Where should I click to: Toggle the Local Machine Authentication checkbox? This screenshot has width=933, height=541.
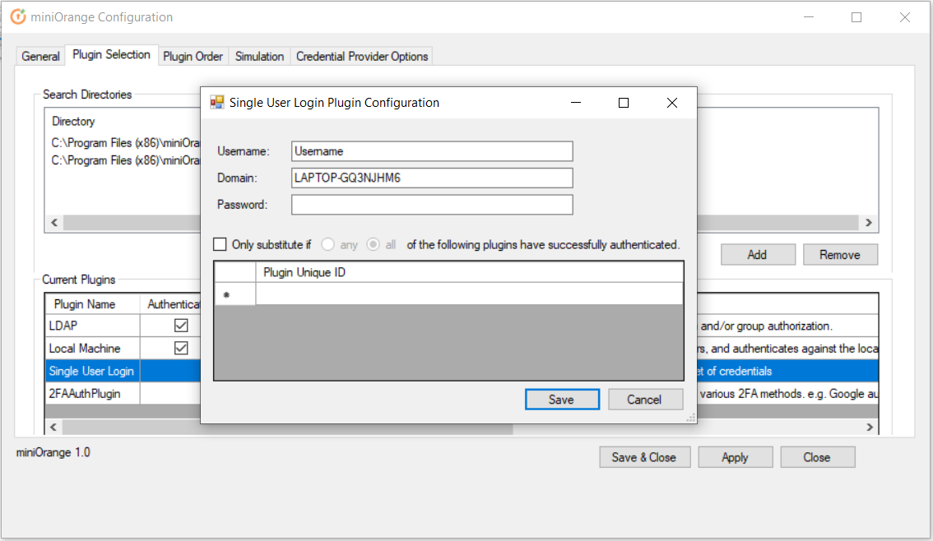pyautogui.click(x=181, y=348)
